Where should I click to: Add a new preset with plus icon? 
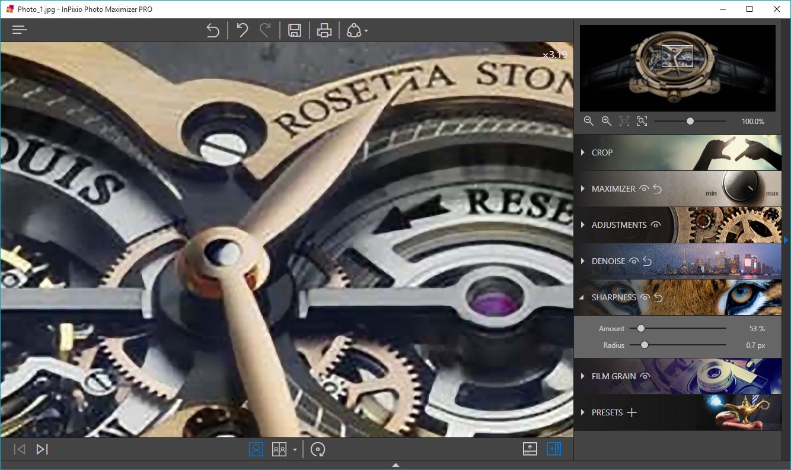coord(632,412)
